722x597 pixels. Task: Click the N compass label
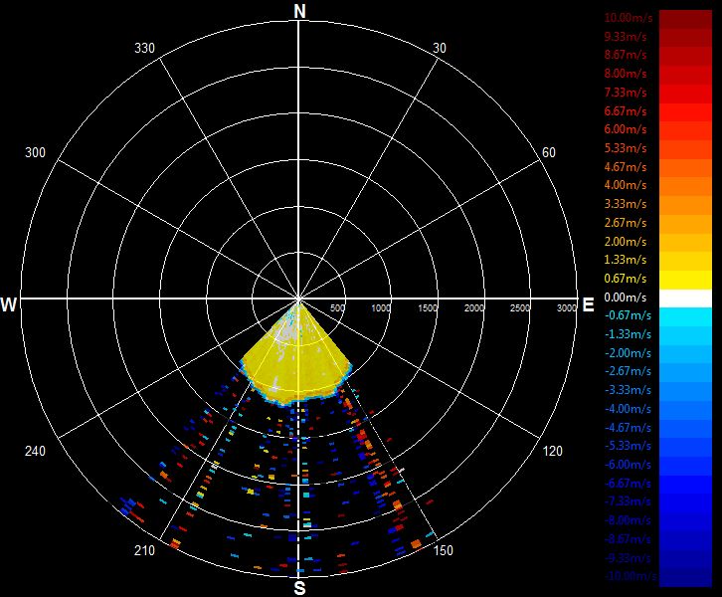299,11
